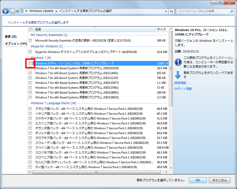Select the スロベニア語パック row text
The image size is (237, 189).
[x=90, y=157]
